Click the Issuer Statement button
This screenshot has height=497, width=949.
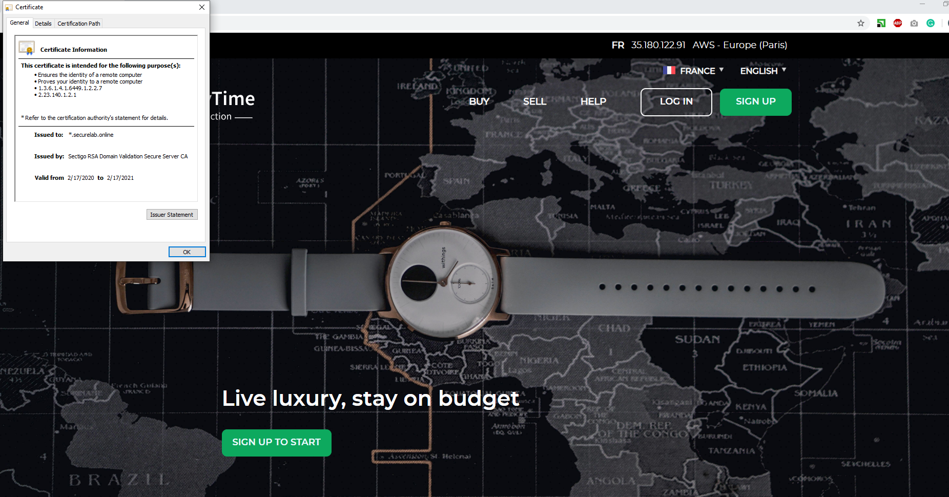tap(172, 215)
